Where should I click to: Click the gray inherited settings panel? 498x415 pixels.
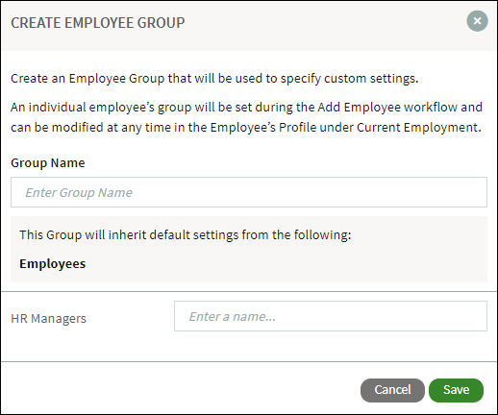click(x=249, y=249)
